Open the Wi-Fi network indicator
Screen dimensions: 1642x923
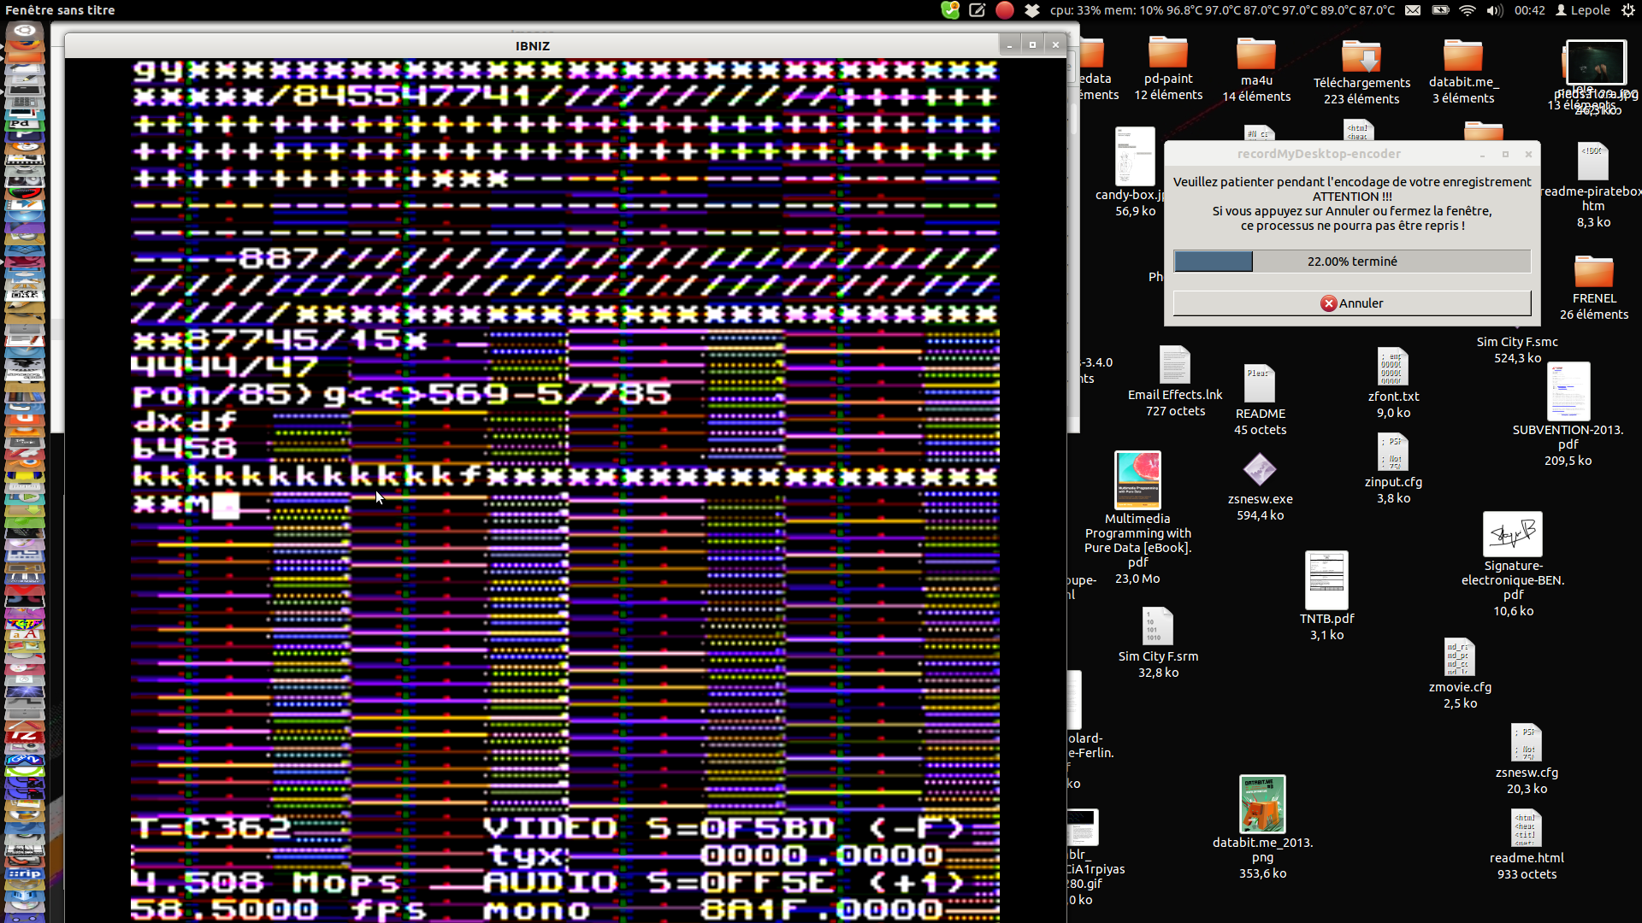click(1468, 10)
